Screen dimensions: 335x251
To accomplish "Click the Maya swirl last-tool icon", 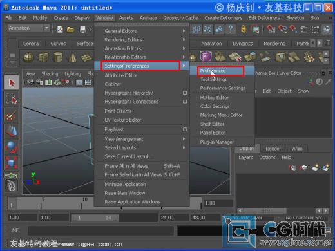I will (x=12, y=185).
